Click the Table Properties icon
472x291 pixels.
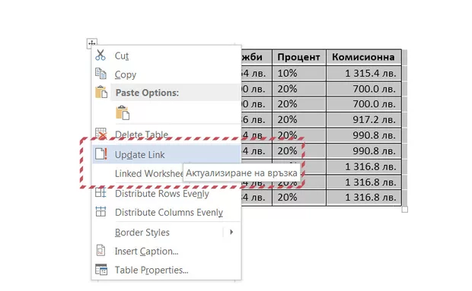pyautogui.click(x=101, y=270)
